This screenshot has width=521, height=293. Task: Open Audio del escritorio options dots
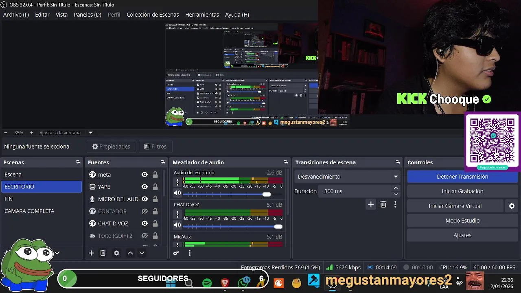pyautogui.click(x=177, y=182)
